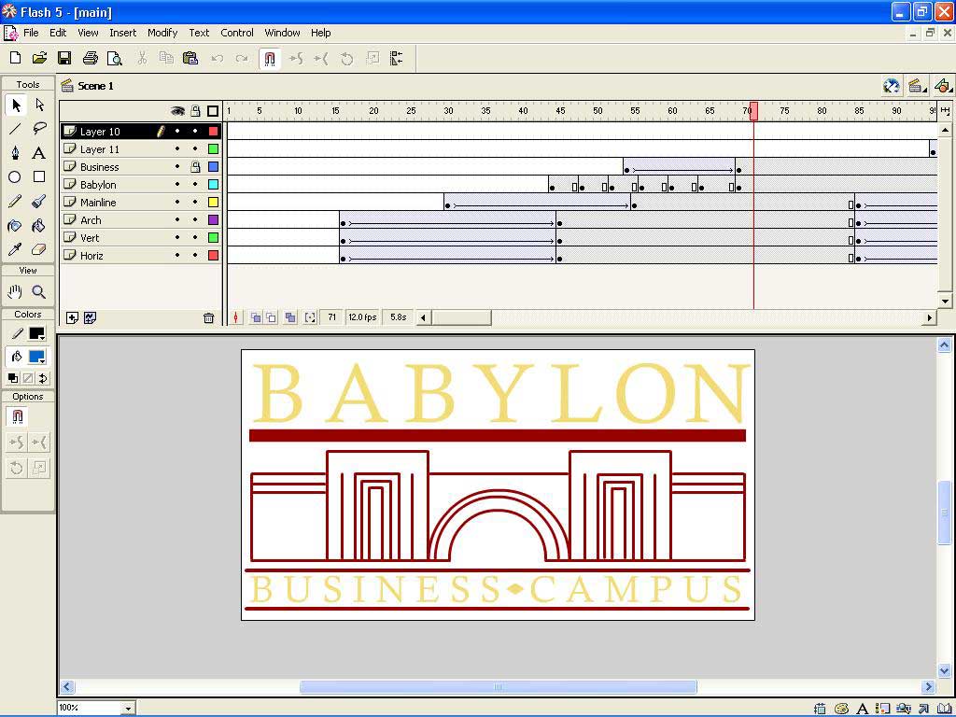The image size is (956, 717).
Task: Toggle lock dot of Mainline layer
Action: click(x=195, y=202)
